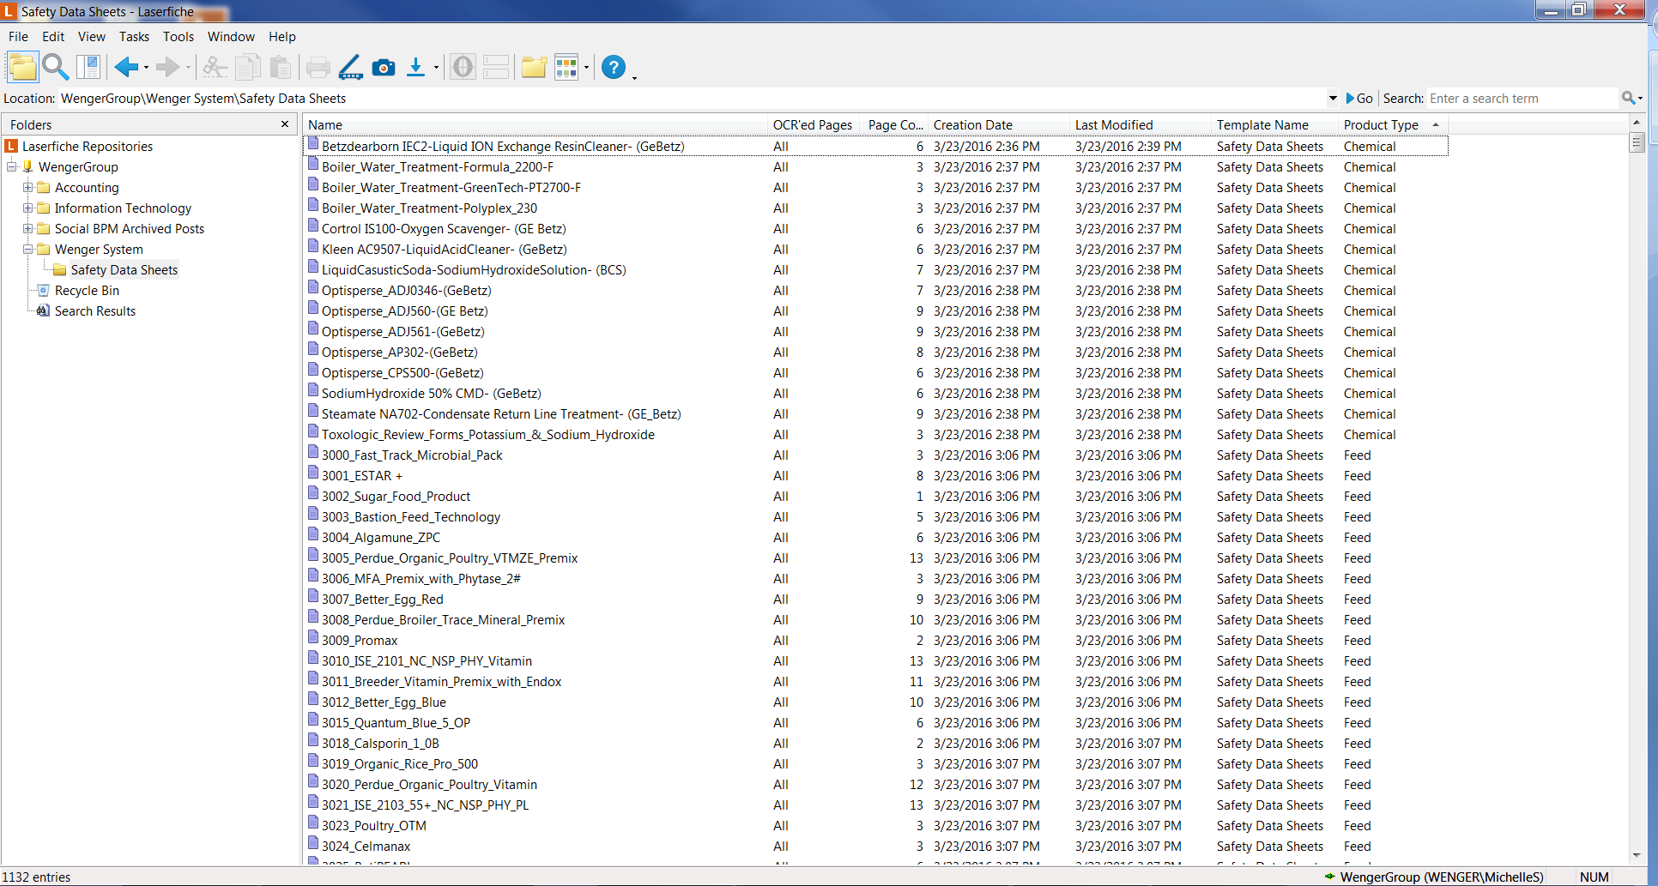Open the Import dropdown arrow

[437, 67]
